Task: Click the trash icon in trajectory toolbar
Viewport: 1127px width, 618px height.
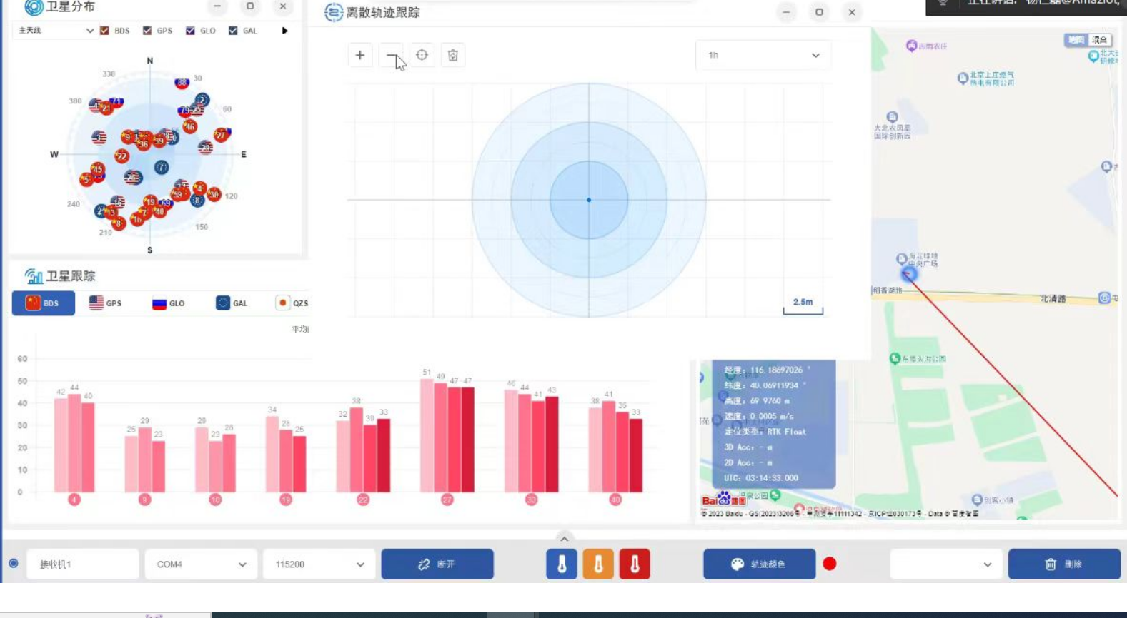Action: [452, 55]
